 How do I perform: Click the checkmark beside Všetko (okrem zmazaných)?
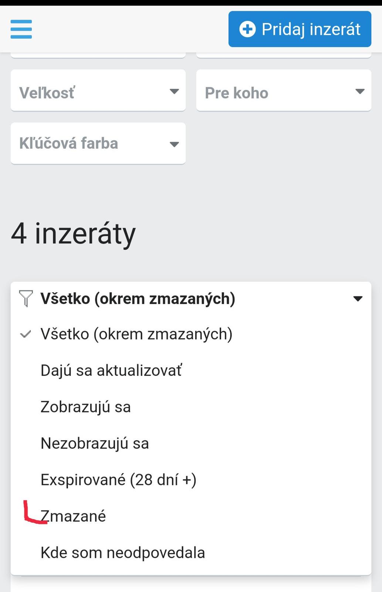(x=25, y=334)
